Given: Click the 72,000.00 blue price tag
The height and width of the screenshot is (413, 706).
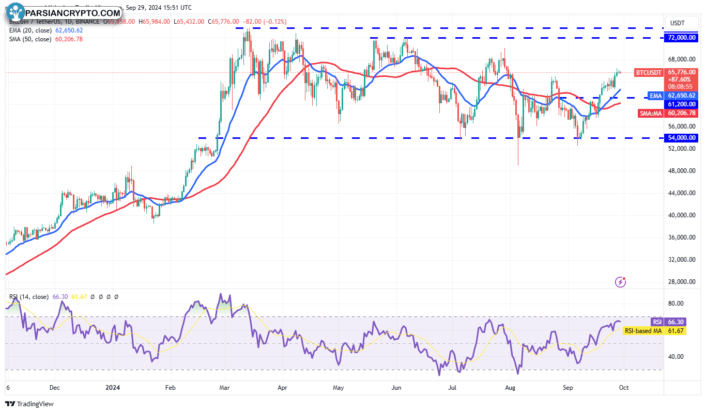Looking at the screenshot, I should coord(682,38).
